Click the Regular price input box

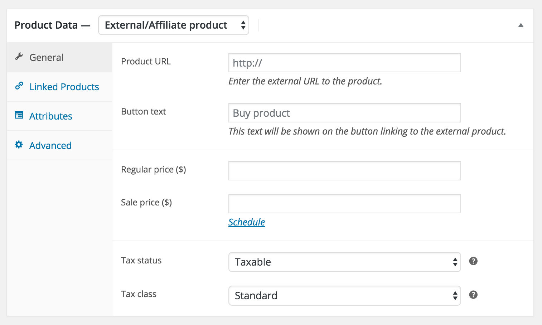coord(344,171)
